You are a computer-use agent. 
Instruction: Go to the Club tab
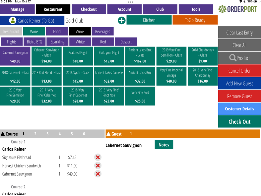(160, 9)
